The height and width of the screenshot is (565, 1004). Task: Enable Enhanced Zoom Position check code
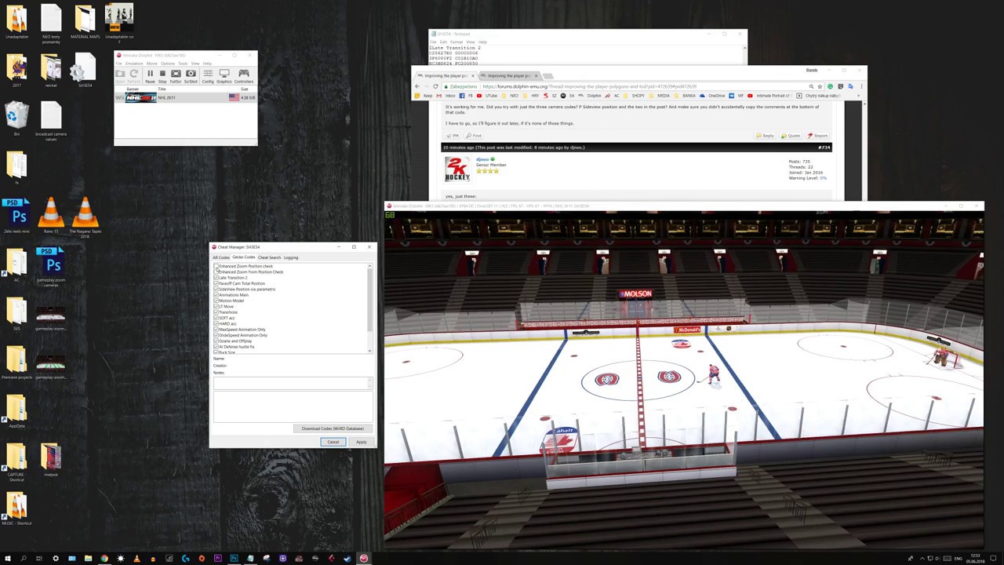pos(216,266)
